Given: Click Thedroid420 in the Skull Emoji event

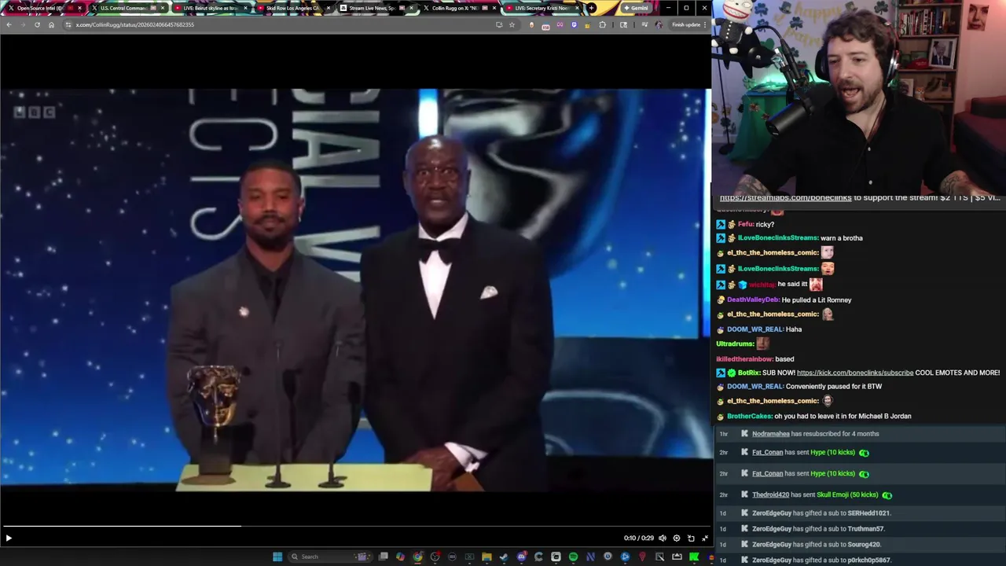Looking at the screenshot, I should 770,494.
